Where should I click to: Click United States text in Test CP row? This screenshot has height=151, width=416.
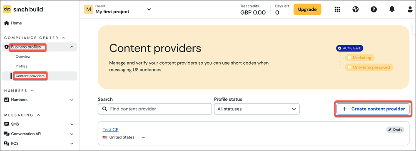click(122, 137)
